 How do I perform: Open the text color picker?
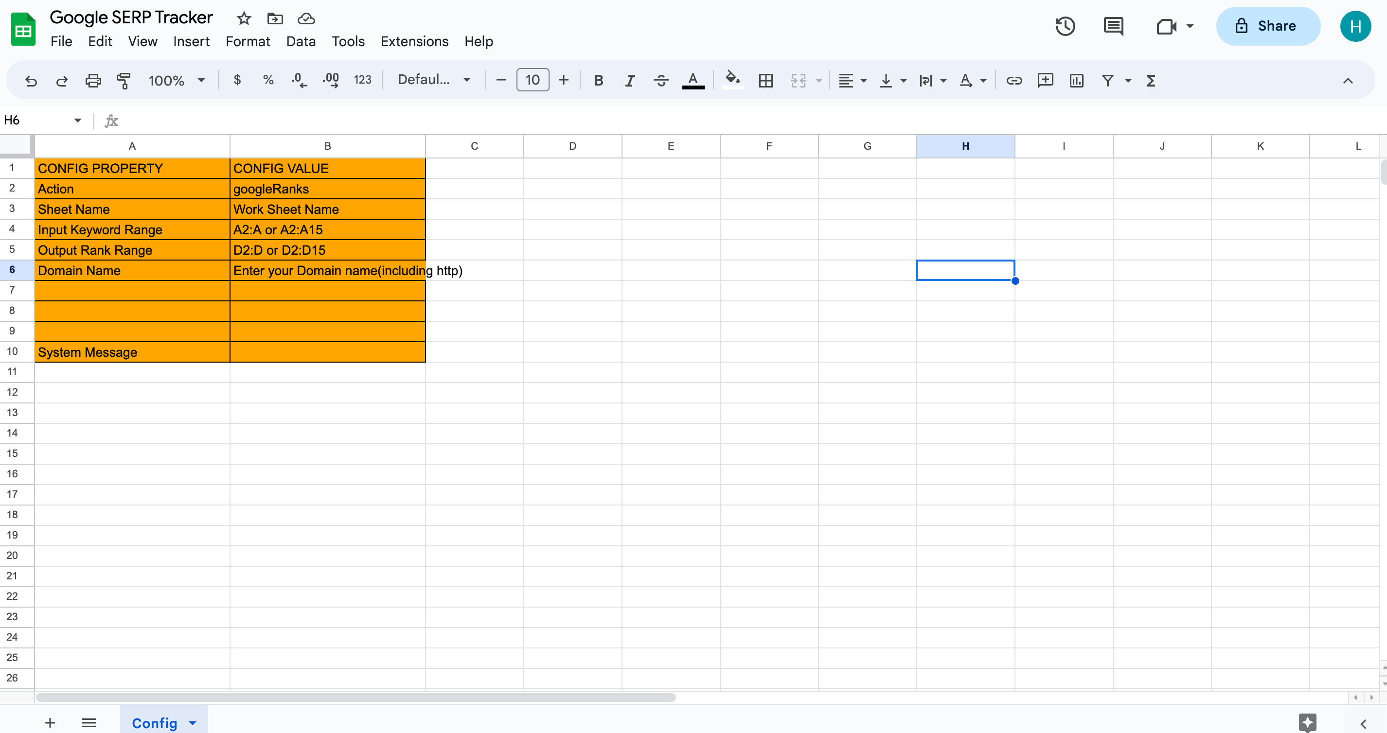click(693, 81)
